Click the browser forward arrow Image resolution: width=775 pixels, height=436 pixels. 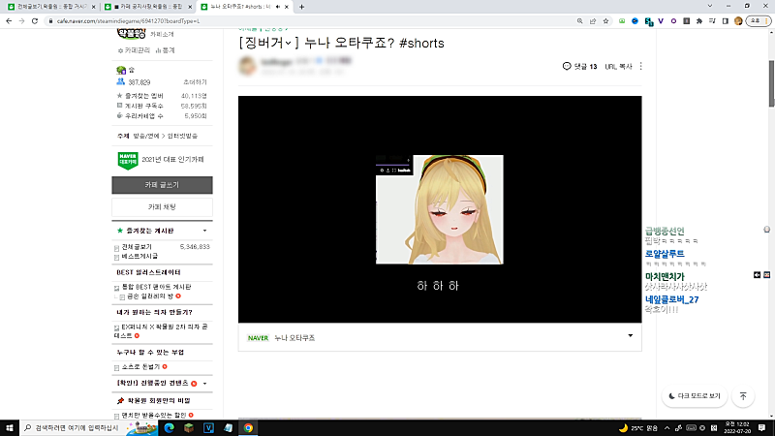point(21,21)
